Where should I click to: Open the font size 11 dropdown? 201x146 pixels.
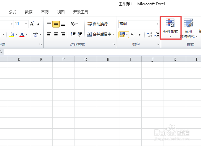[x=26, y=24]
